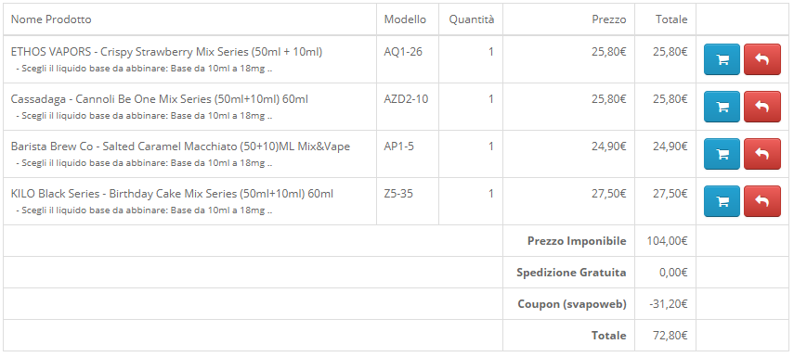This screenshot has width=794, height=357.
Task: Click the Modello column header
Action: pyautogui.click(x=405, y=19)
